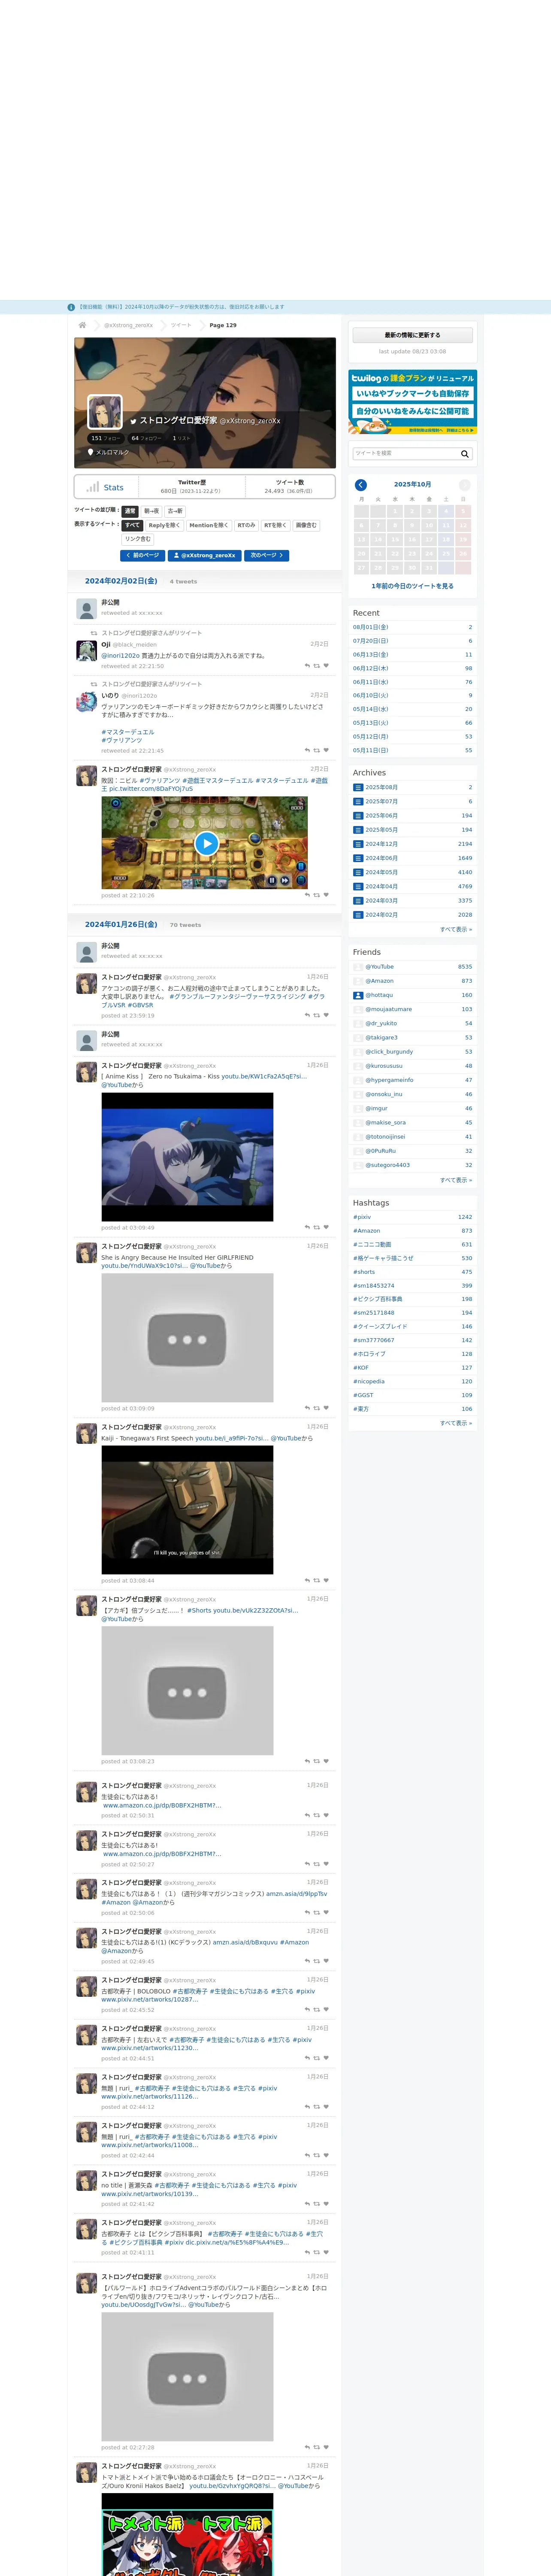Open the home icon in breadcrumb

tap(82, 325)
